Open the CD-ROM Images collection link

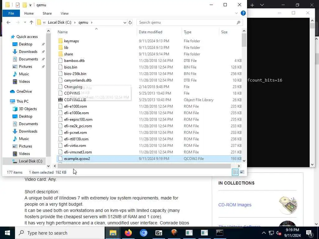(x=235, y=205)
